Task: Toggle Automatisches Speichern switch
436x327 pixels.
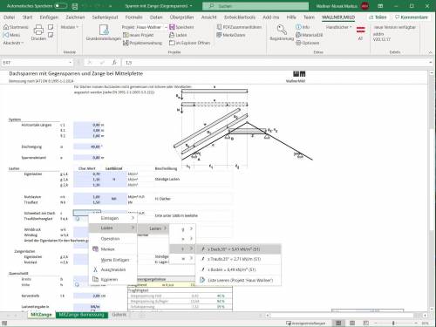Action: (x=60, y=6)
